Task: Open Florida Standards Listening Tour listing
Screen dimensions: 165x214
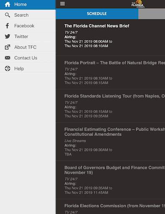Action: click(111, 106)
